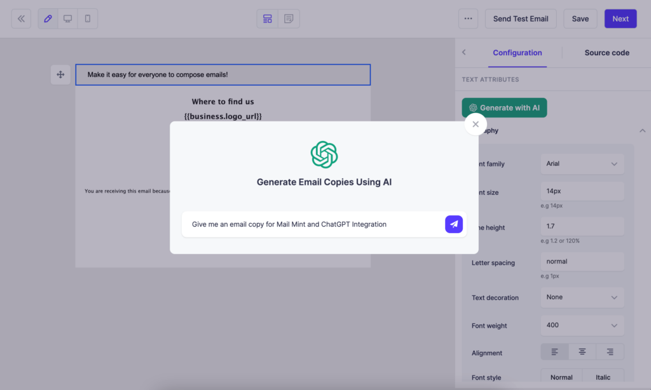
Task: Click Send Test Email button
Action: 521,18
